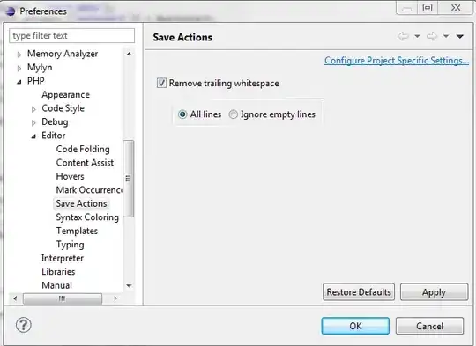Expand the Code Style node
This screenshot has height=346, width=476.
[x=33, y=109]
